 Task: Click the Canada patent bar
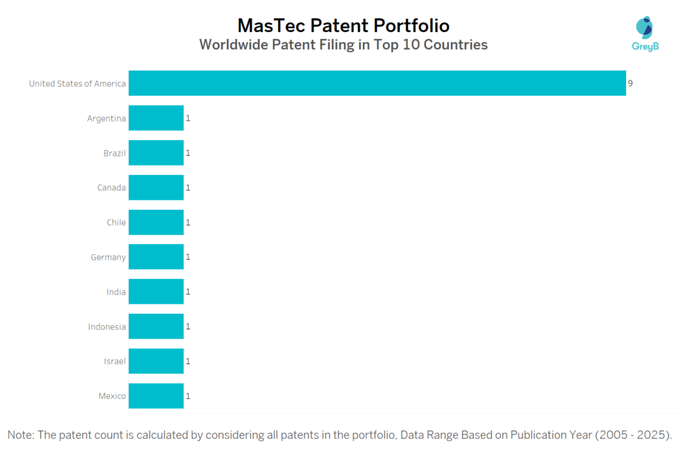pos(156,188)
